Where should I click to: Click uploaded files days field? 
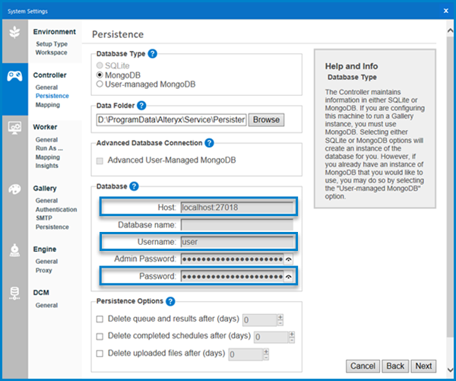point(245,354)
